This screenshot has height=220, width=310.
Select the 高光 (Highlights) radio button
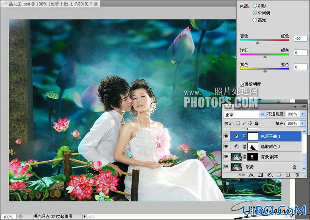[x=255, y=20]
